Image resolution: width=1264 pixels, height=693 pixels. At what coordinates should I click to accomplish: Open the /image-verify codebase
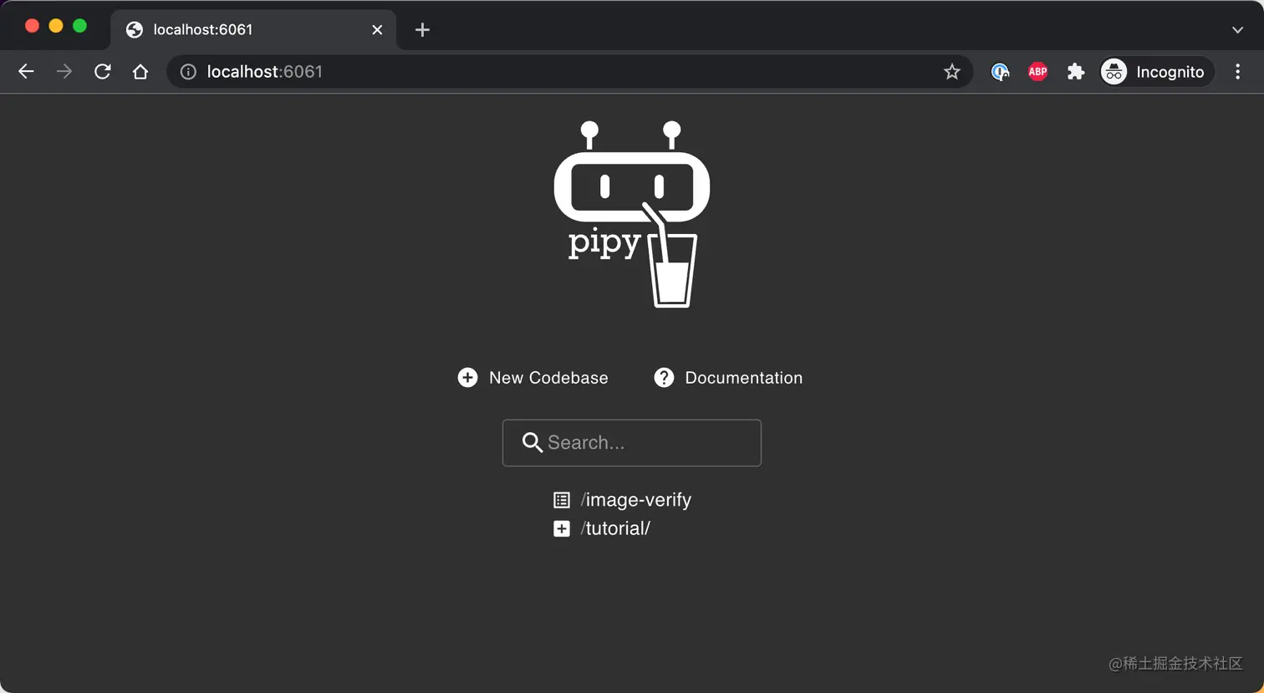635,500
